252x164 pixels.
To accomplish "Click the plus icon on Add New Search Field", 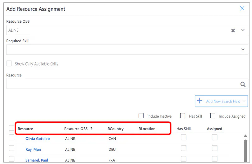I will point(199,101).
